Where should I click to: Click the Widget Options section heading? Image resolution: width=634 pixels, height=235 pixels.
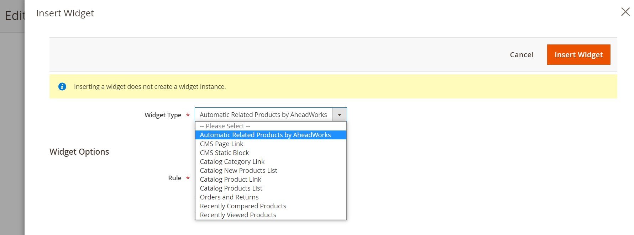[x=79, y=152]
